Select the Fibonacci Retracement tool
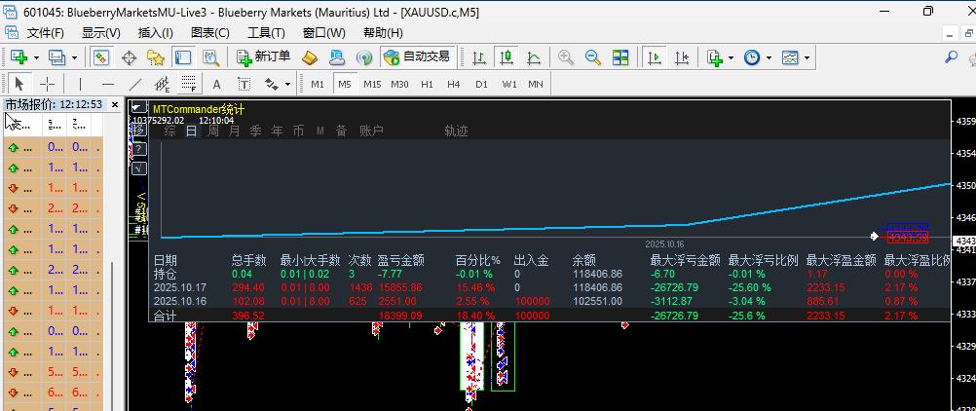 (x=189, y=84)
